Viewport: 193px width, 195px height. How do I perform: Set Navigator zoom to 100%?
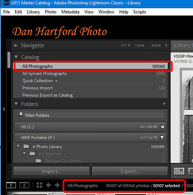[139, 45]
